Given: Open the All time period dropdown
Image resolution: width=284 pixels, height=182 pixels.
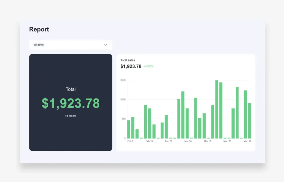Looking at the screenshot, I should pos(70,45).
